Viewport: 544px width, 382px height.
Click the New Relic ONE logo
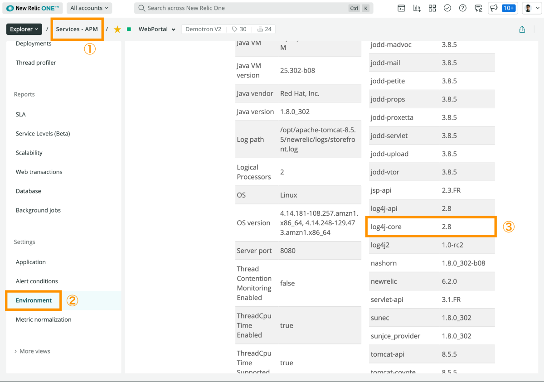click(x=32, y=8)
